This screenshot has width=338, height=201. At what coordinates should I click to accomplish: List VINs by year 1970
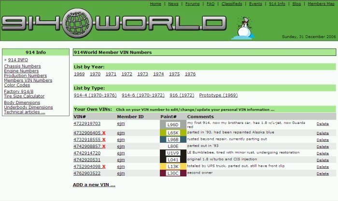(x=95, y=74)
